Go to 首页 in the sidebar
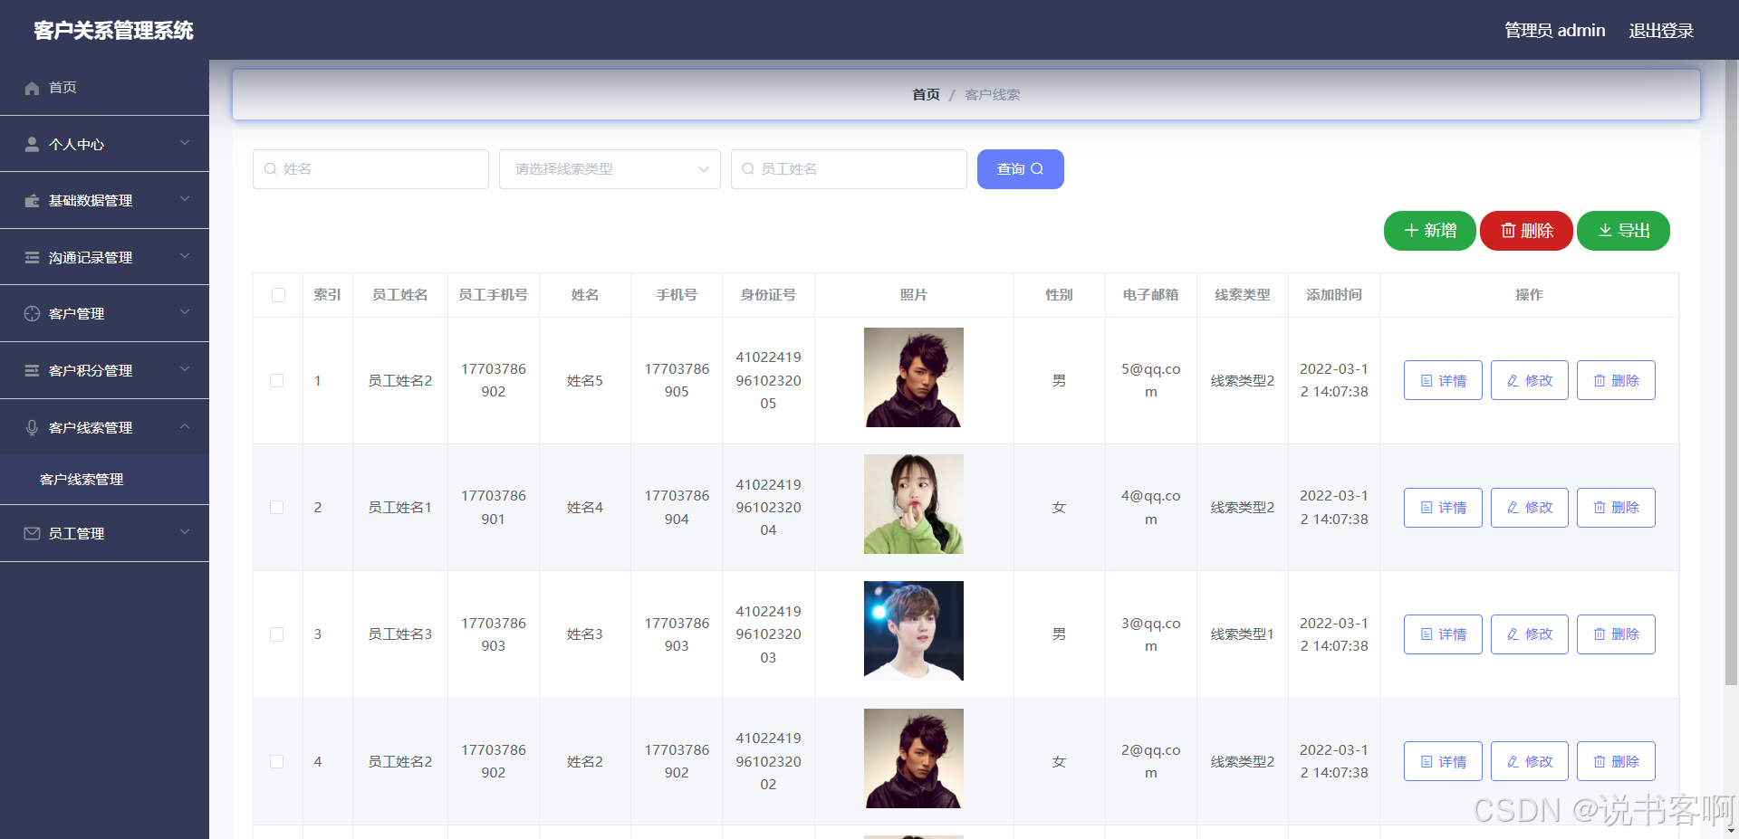 [x=104, y=88]
